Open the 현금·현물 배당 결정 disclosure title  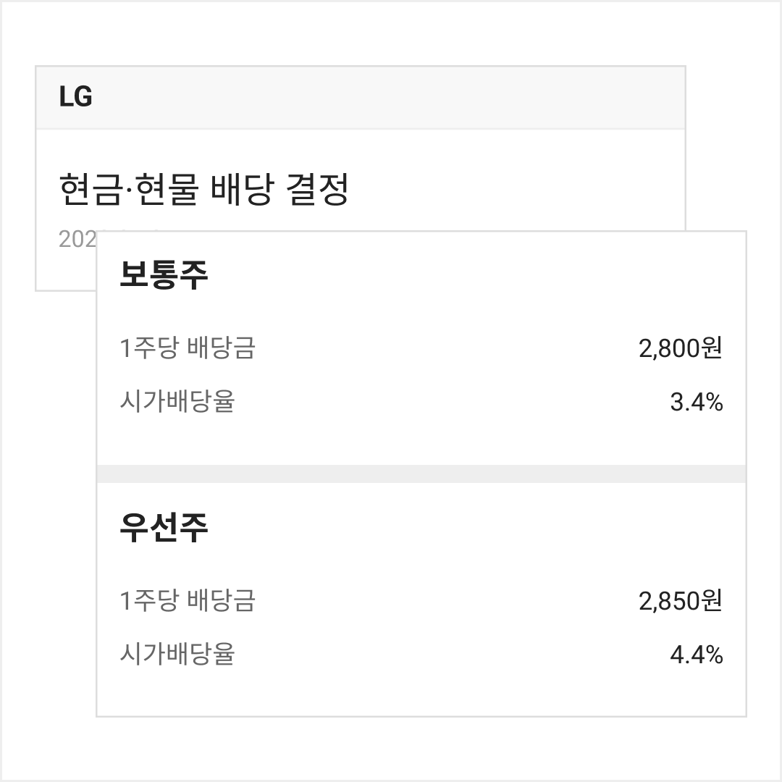pos(203,190)
